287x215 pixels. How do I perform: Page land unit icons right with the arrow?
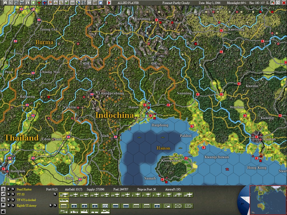[x=55, y=205]
